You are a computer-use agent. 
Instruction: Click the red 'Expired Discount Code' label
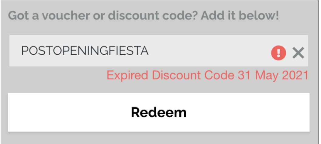pyautogui.click(x=170, y=75)
